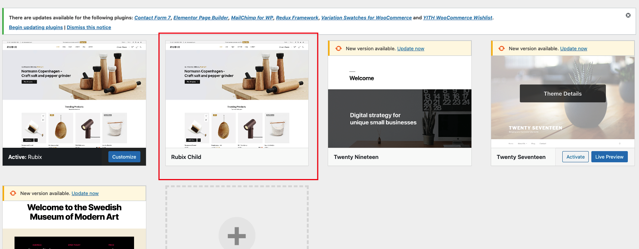
Task: Dismiss the plugin update notice with X icon
Action: tap(628, 15)
